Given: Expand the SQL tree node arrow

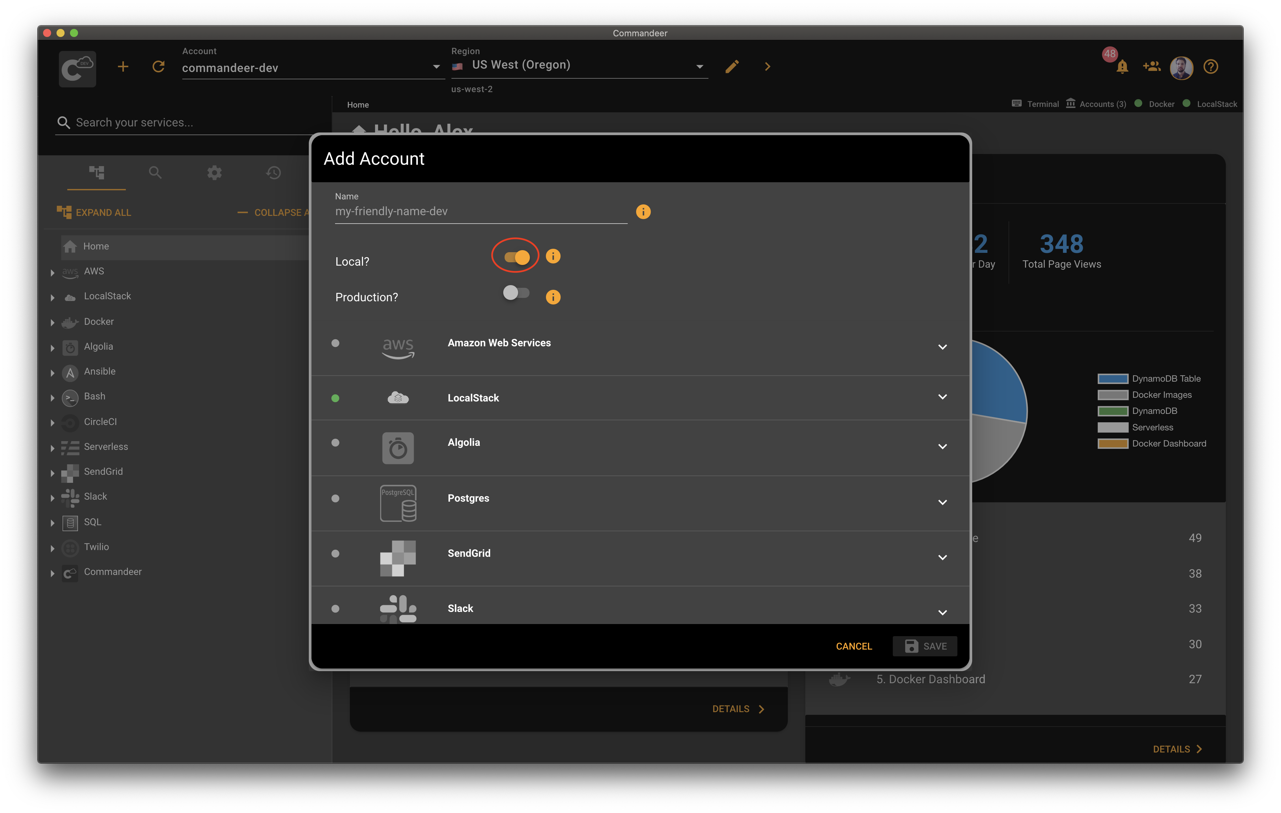Looking at the screenshot, I should pyautogui.click(x=52, y=523).
